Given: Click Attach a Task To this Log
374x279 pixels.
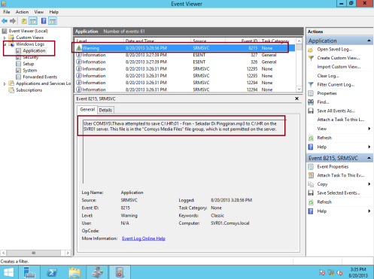Looking at the screenshot, I should (x=341, y=120).
